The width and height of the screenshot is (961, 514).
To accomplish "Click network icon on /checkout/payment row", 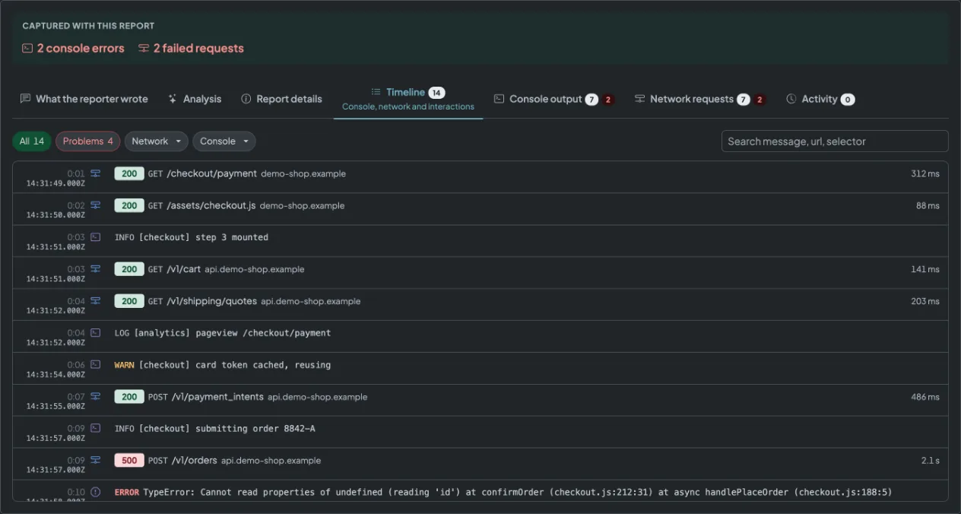I will coord(96,173).
